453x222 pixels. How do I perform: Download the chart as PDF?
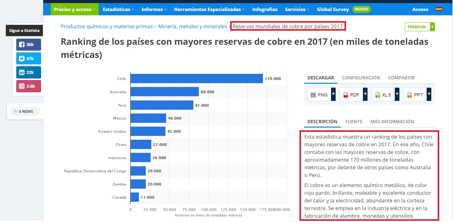[x=353, y=95]
